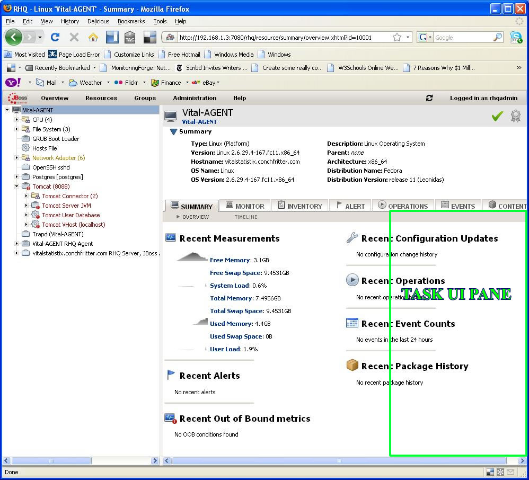Image resolution: width=529 pixels, height=480 pixels.
Task: Switch to the INVENTORY tab
Action: 299,206
